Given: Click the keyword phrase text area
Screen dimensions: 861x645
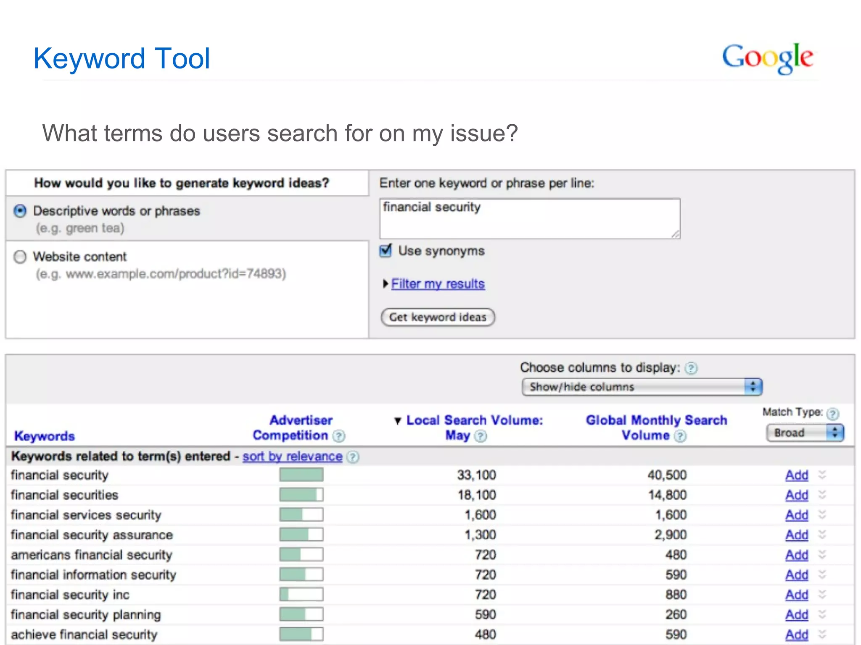Looking at the screenshot, I should (530, 219).
